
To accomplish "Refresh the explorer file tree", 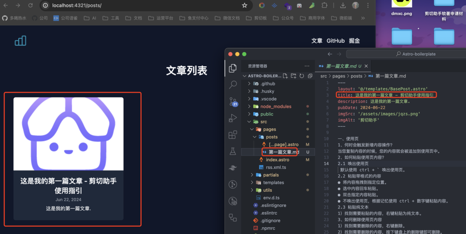I will 302,76.
